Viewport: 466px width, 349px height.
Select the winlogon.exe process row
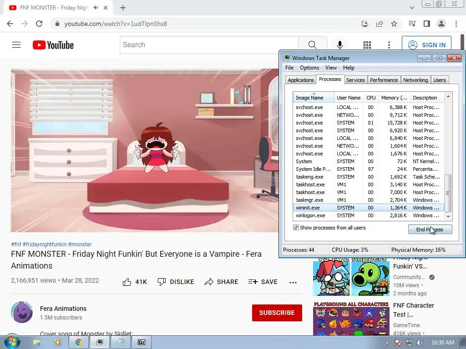tap(368, 215)
